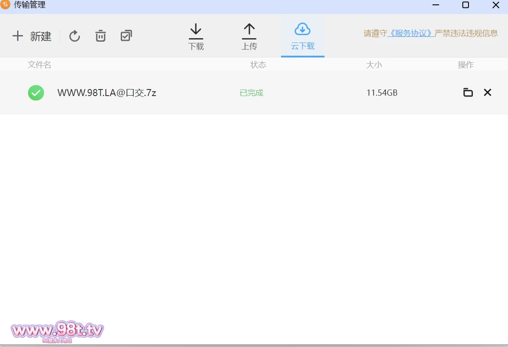The image size is (508, 347).
Task: Switch to the 下载 tab
Action: 196,37
